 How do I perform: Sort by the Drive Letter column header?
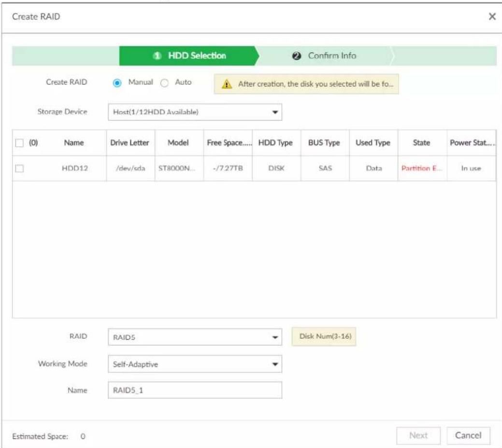pos(129,143)
